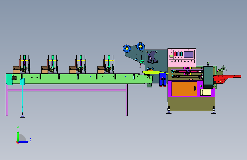Image resolution: width=247 pixels, height=160 pixels.
Task: Select the purple curved bracket on the film stand
Action: click(x=152, y=57)
